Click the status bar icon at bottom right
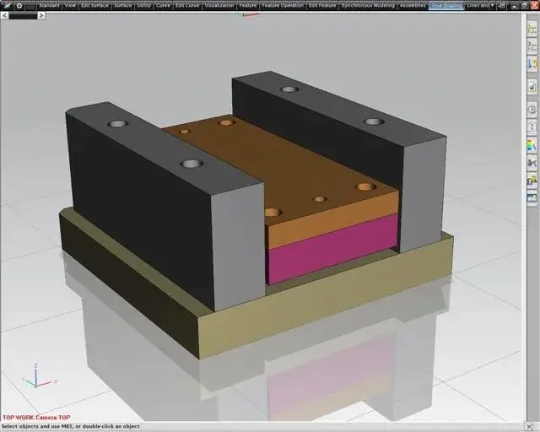The height and width of the screenshot is (432, 540). [529, 427]
